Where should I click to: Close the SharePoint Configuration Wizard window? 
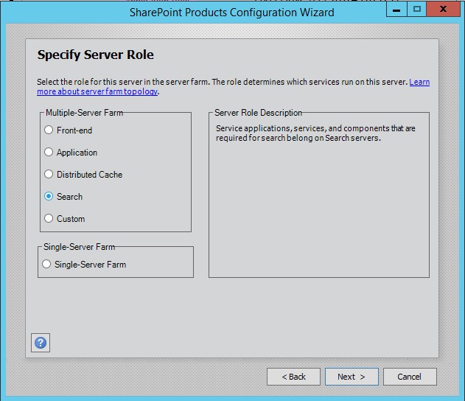pyautogui.click(x=443, y=10)
